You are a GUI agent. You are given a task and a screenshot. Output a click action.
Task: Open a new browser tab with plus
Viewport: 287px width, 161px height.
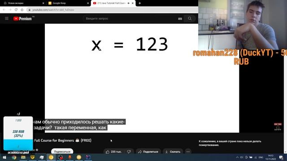[139, 3]
